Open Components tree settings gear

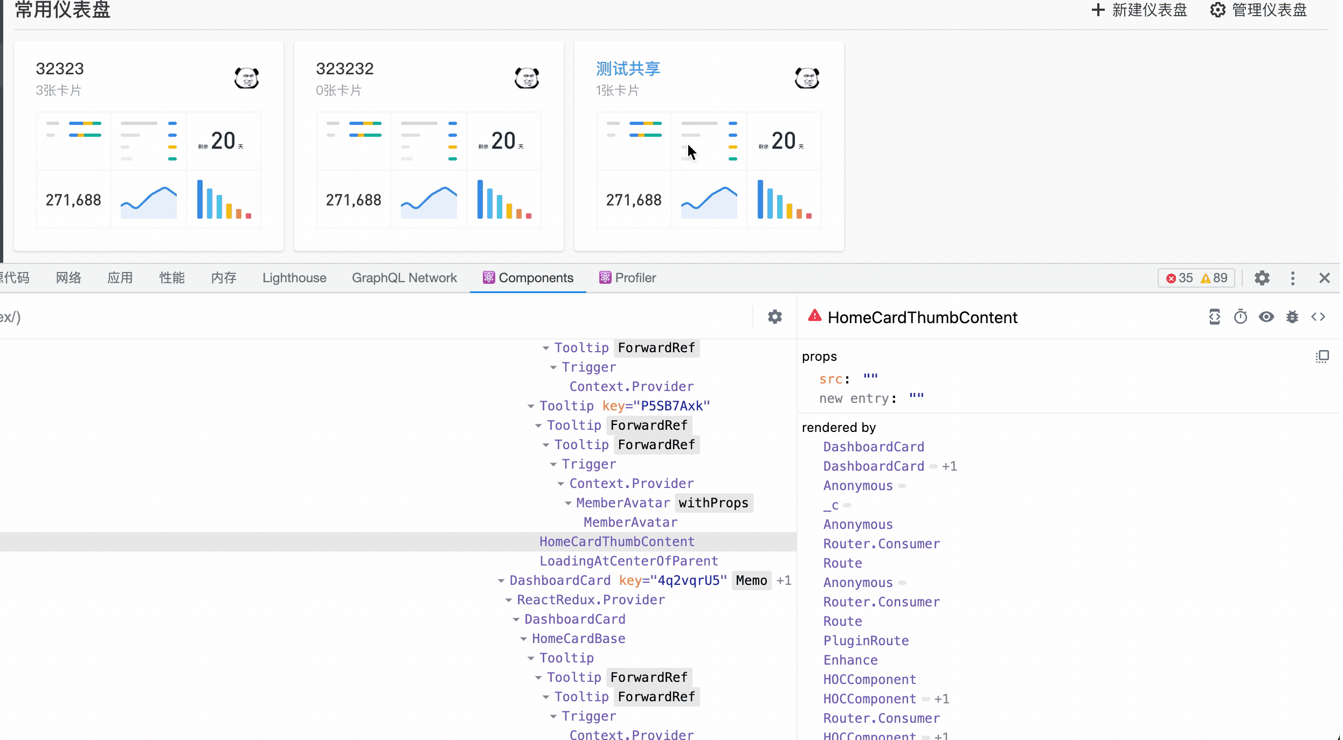pyautogui.click(x=774, y=317)
